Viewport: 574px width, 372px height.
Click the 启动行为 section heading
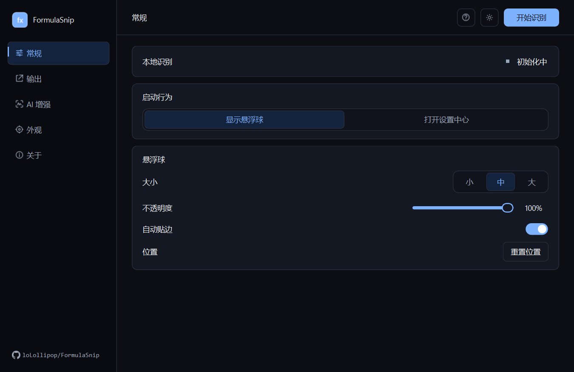coord(157,97)
